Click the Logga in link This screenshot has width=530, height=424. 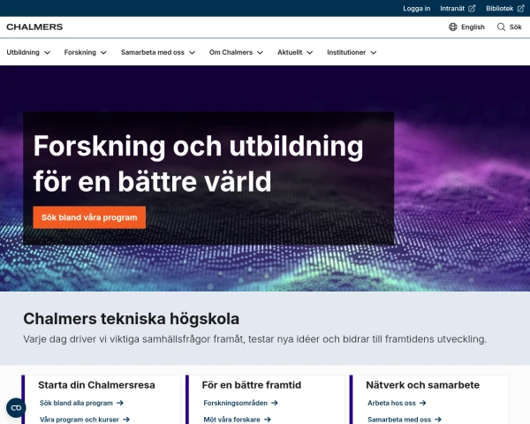(x=416, y=9)
